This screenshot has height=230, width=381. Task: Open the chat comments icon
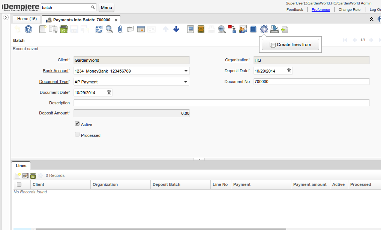point(130,29)
